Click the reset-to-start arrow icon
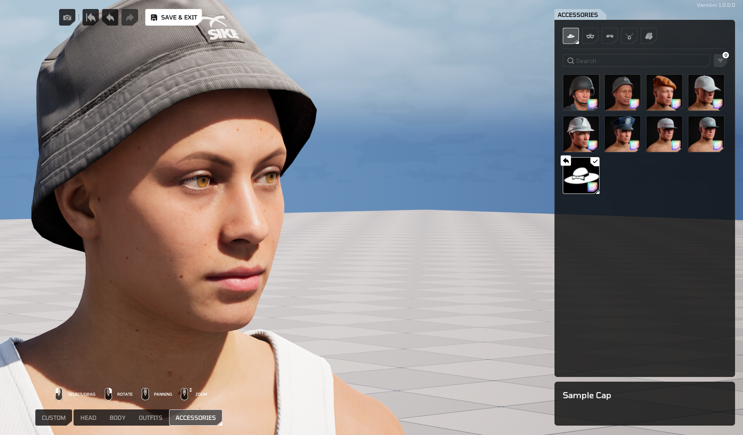 coord(90,17)
